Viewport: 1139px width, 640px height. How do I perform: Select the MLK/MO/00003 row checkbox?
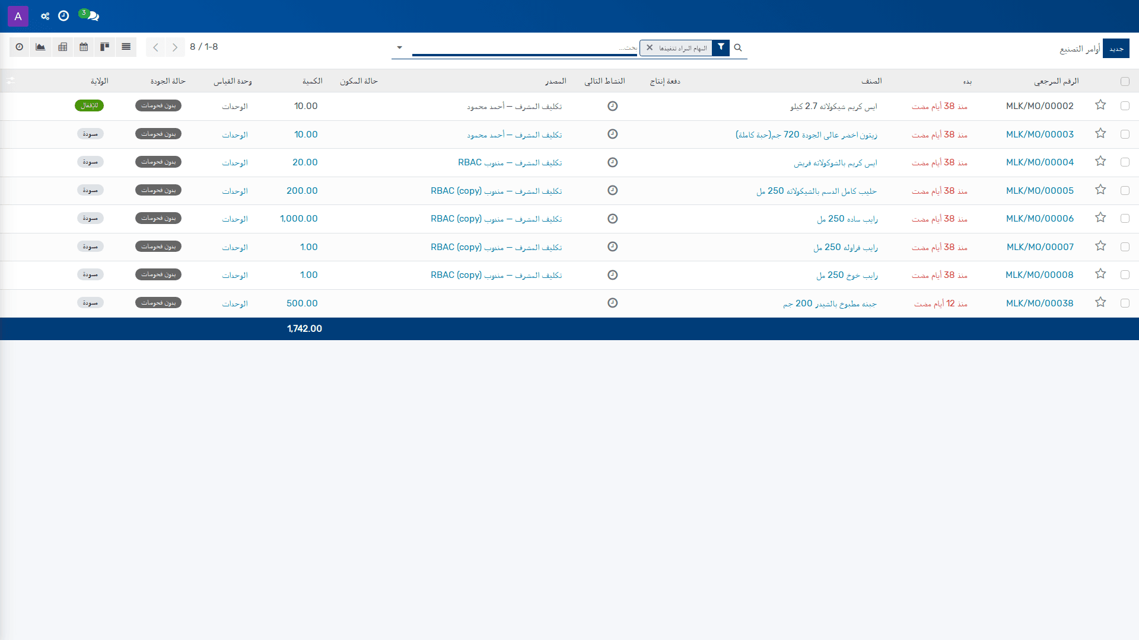pyautogui.click(x=1125, y=134)
